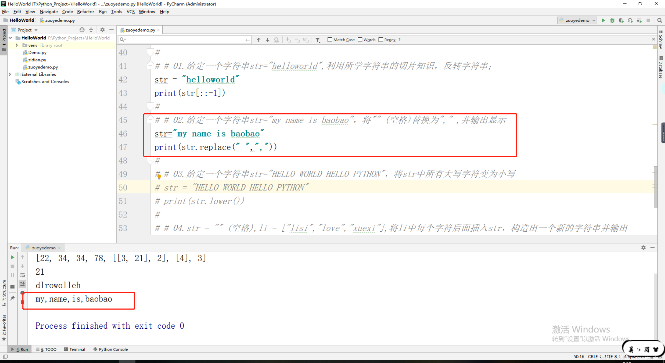This screenshot has height=363, width=665.
Task: Enable the Words checkbox
Action: click(x=360, y=40)
